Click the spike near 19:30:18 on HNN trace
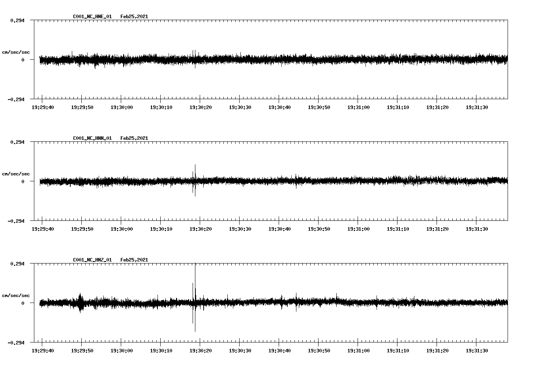Screen dimensions: 536x365 [195, 180]
